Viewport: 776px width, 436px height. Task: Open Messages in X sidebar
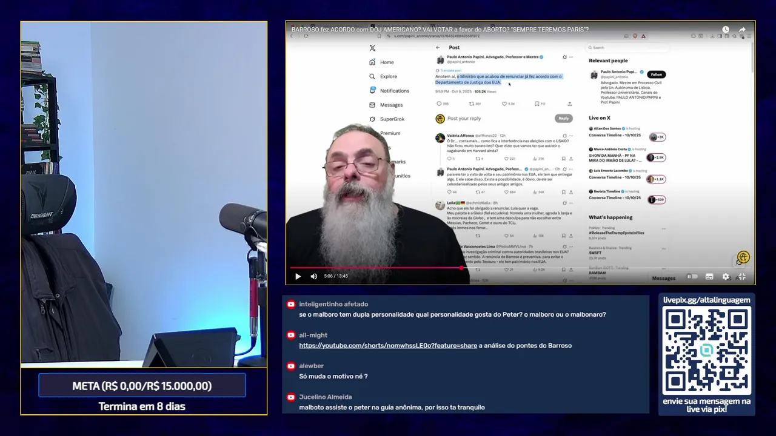click(386, 105)
